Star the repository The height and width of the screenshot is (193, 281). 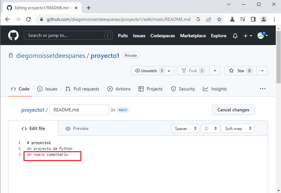241,71
